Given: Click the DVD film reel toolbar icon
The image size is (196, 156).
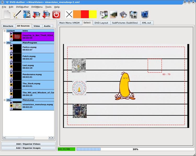Looking at the screenshot, I should [104, 15].
